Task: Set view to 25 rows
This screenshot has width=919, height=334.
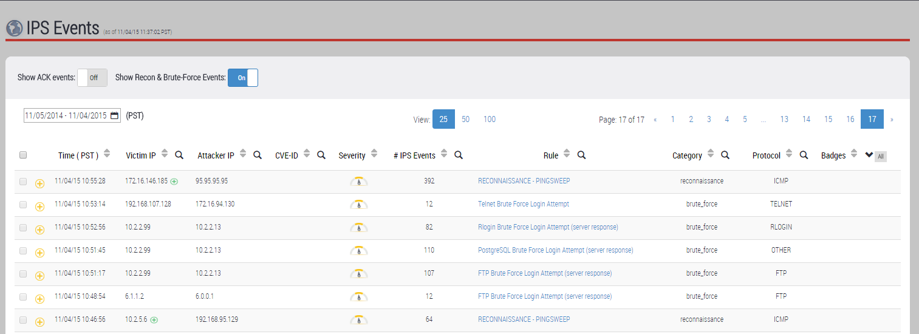Action: point(443,119)
